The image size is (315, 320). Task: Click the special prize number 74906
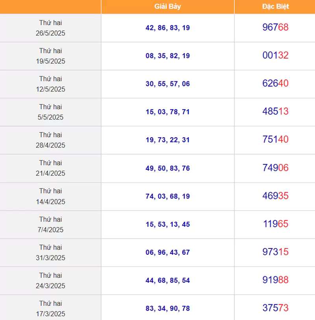(275, 168)
